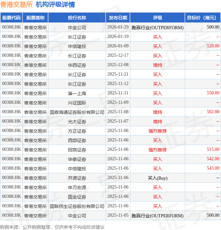Click the 评级 column header
This screenshot has height=230, width=221.
click(x=157, y=18)
